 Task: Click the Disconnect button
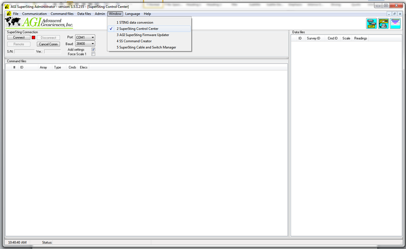point(48,38)
